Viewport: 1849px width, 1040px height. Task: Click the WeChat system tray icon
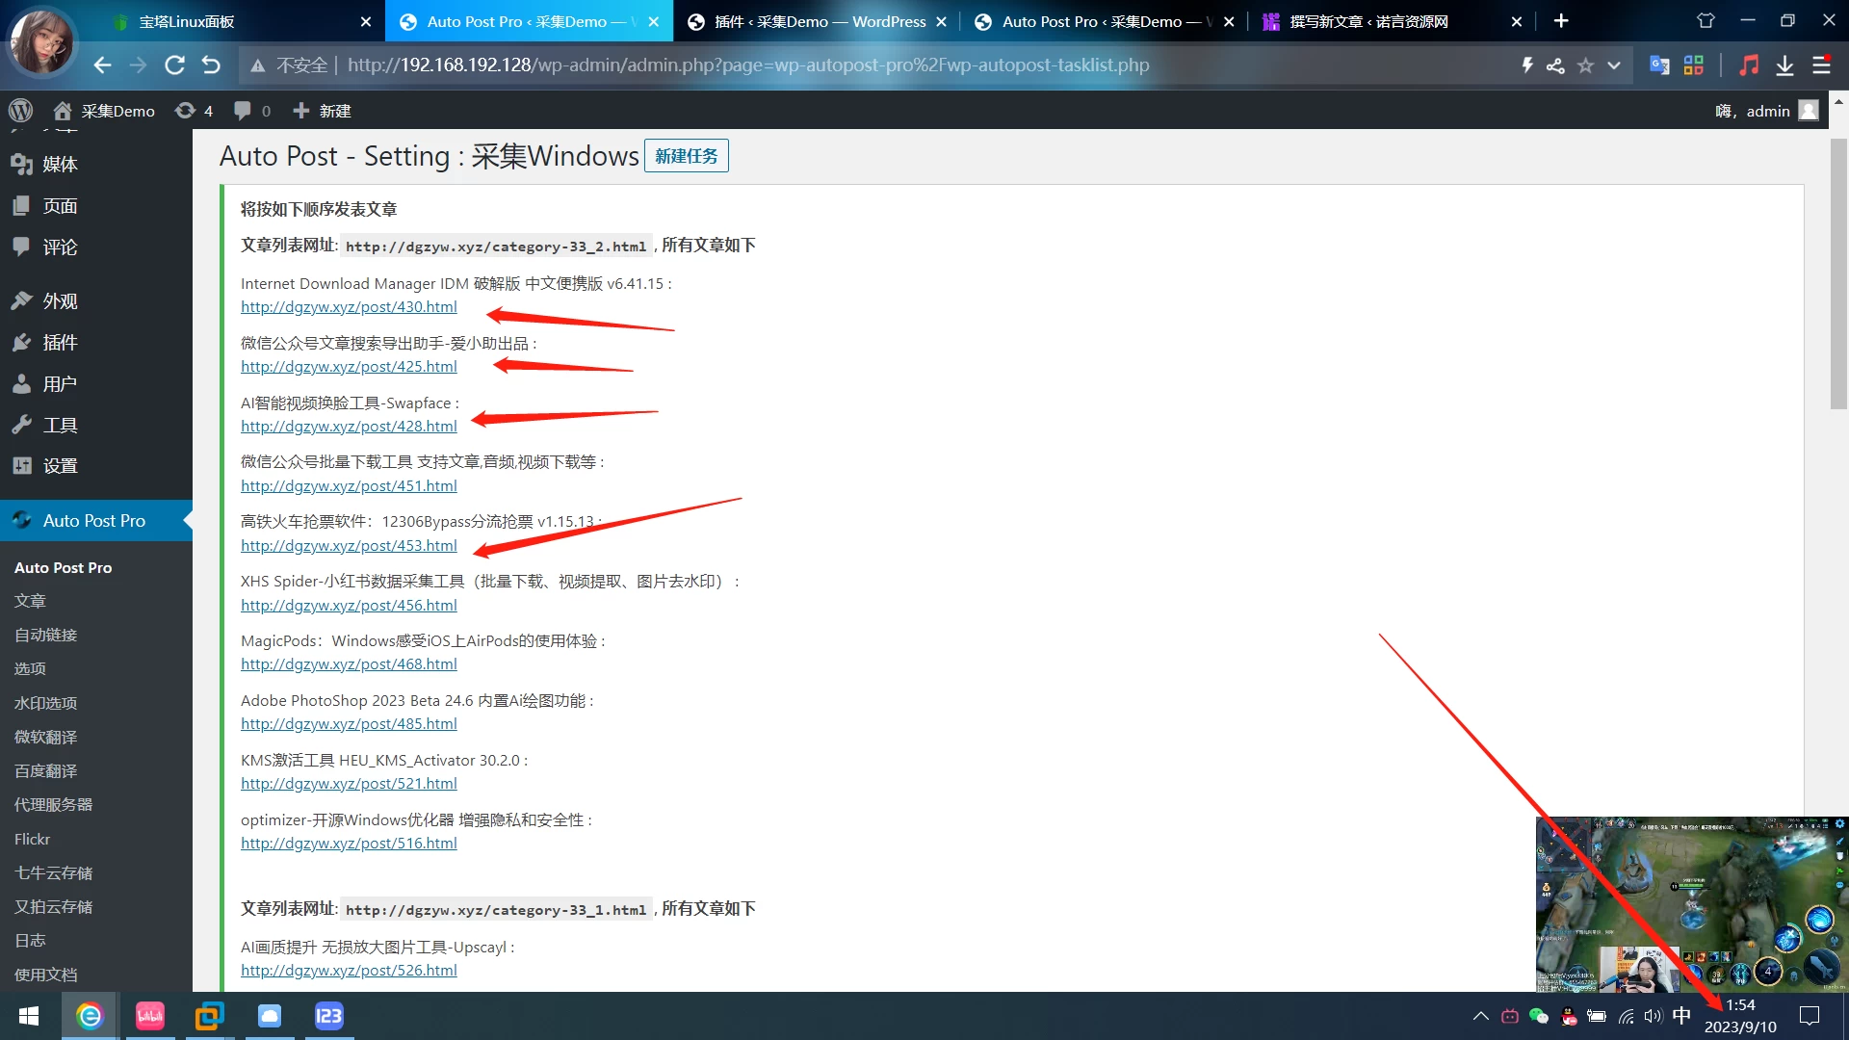(1539, 1016)
